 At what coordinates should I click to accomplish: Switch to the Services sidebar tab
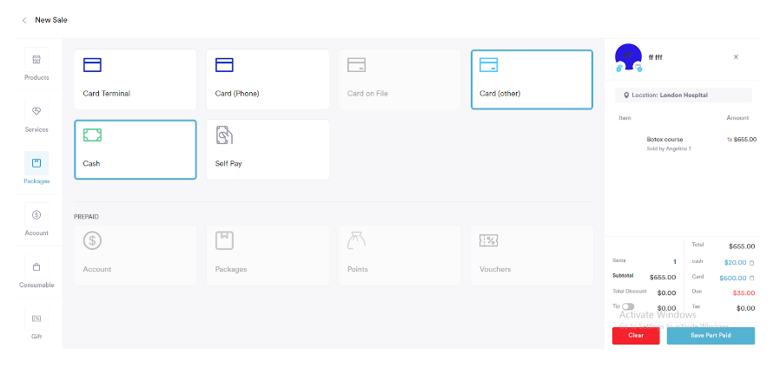(x=36, y=119)
